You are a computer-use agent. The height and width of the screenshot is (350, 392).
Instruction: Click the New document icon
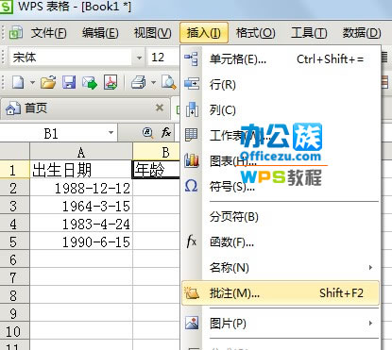(18, 82)
